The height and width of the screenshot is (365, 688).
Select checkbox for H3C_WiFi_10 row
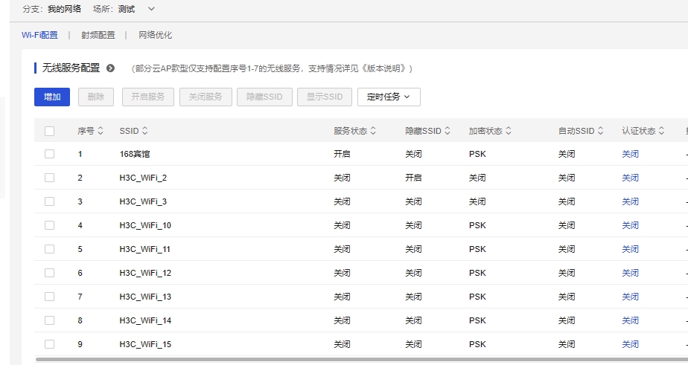pyautogui.click(x=49, y=225)
